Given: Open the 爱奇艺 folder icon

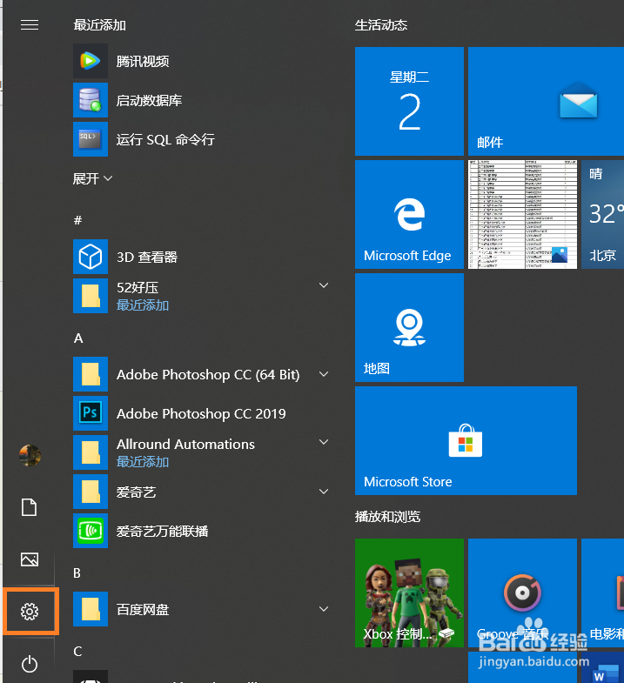Looking at the screenshot, I should tap(91, 492).
